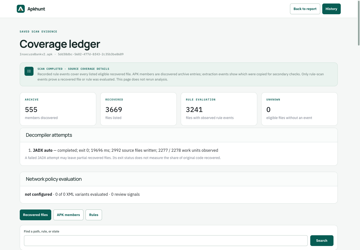The height and width of the screenshot is (250, 360).
Task: Select the Recovered 3669 files card
Action: coord(138,109)
